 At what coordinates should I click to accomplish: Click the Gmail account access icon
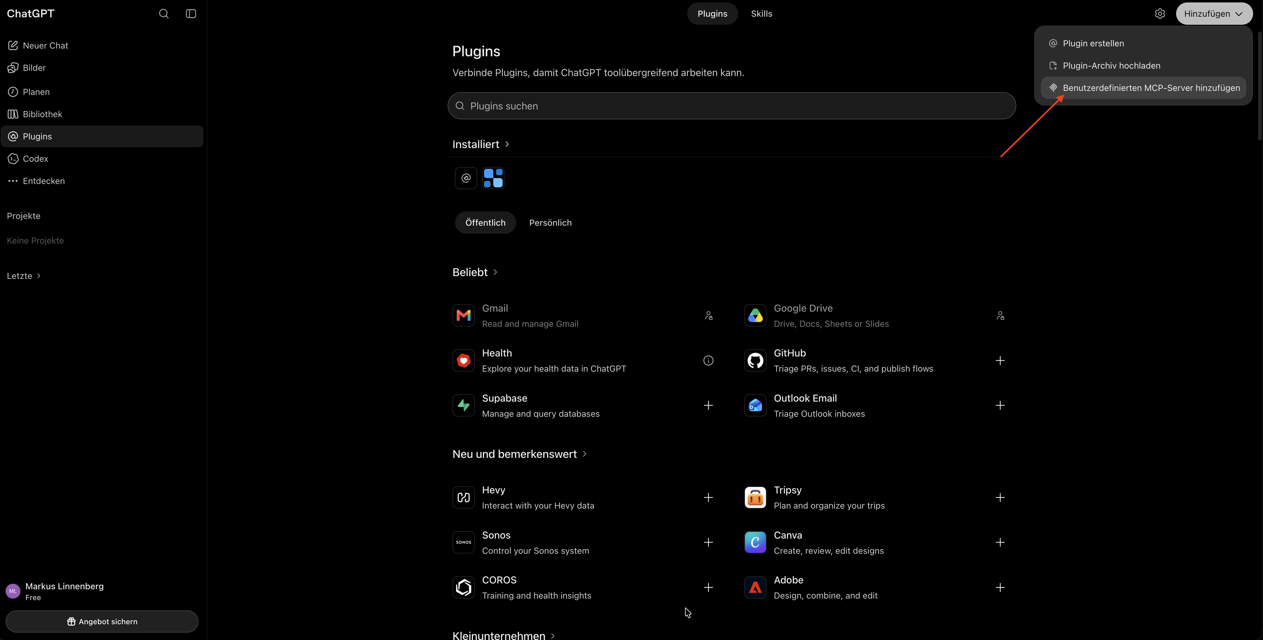708,315
